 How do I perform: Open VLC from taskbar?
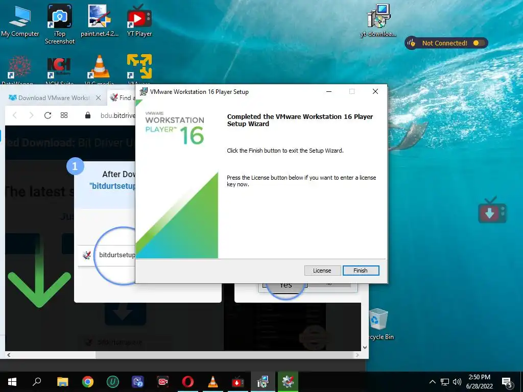213,382
